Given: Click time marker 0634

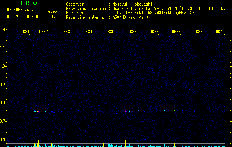Looking at the screenshot, I should pyautogui.click(x=88, y=32).
